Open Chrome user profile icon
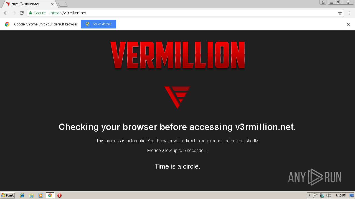This screenshot has width=355, height=199. (323, 2)
